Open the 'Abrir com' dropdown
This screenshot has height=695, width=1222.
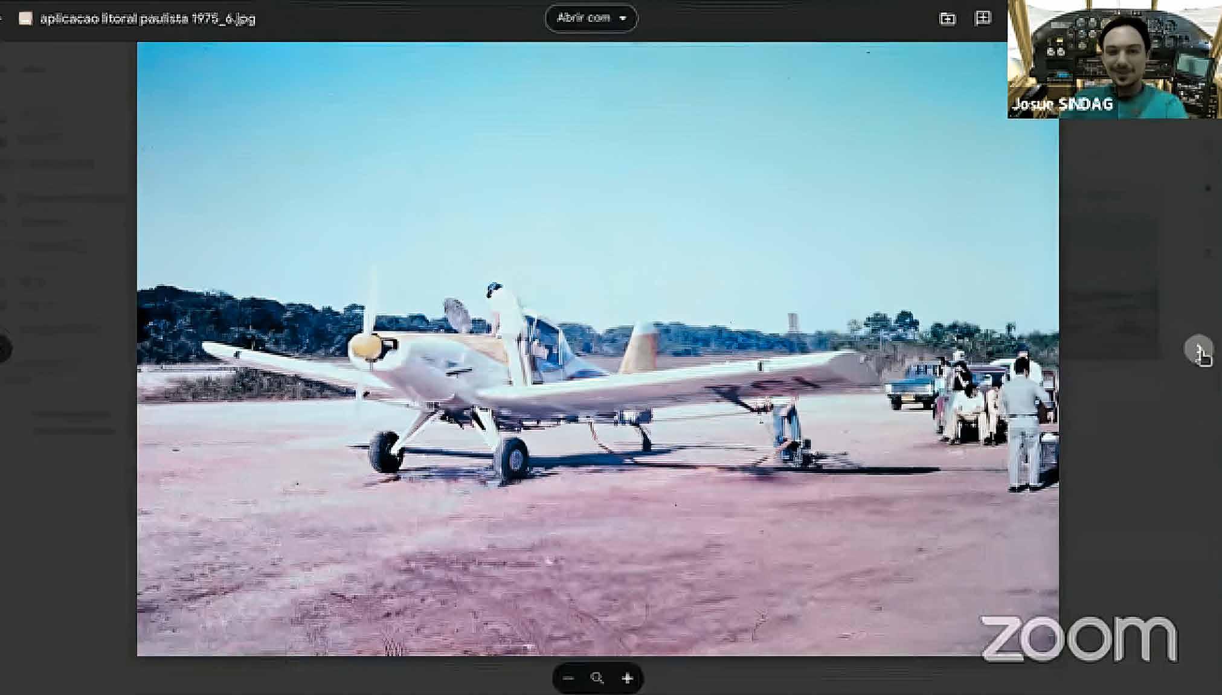[x=584, y=18]
